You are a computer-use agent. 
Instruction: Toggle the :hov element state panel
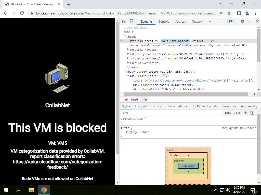click(x=228, y=113)
